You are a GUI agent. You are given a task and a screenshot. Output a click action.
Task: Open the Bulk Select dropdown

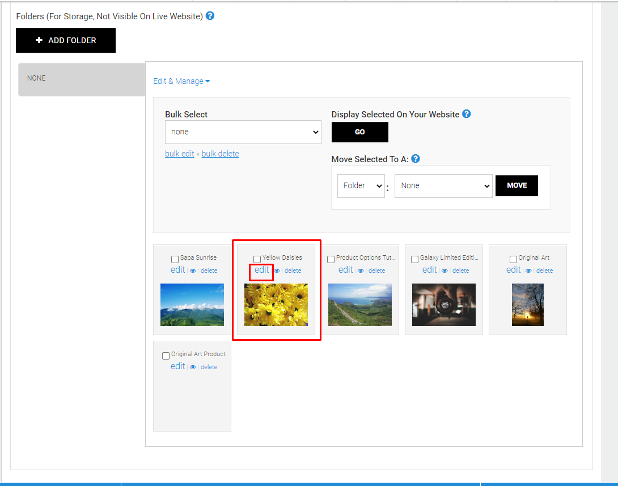pos(243,132)
